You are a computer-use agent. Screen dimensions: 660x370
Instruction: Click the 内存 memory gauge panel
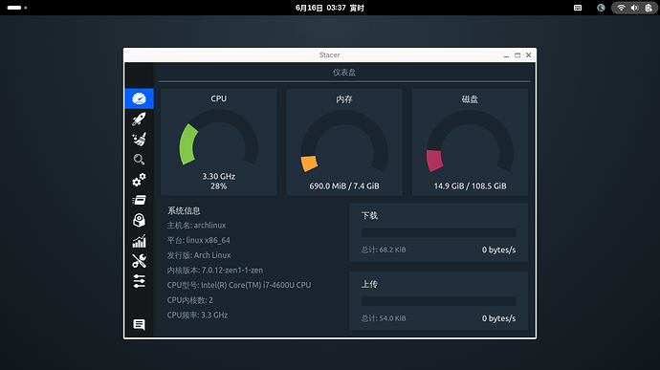344,142
